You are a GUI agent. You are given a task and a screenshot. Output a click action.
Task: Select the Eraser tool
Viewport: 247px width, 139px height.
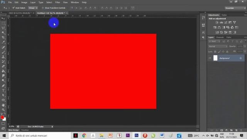(3, 66)
